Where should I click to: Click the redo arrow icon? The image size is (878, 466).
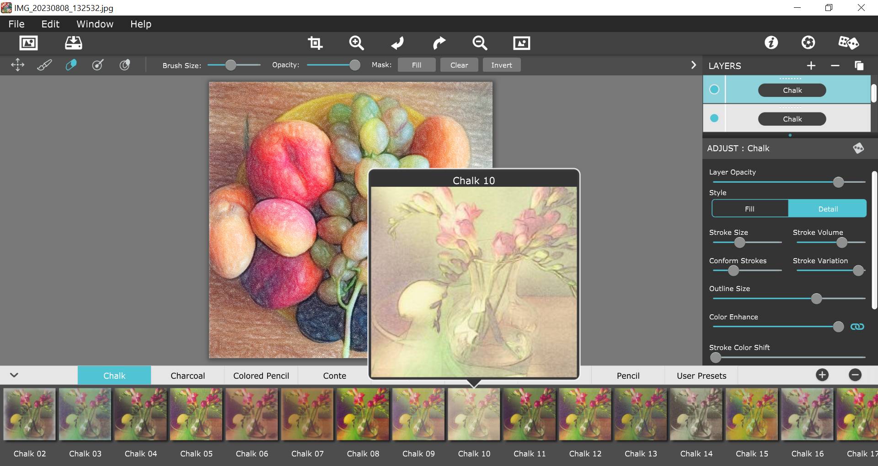pyautogui.click(x=439, y=43)
